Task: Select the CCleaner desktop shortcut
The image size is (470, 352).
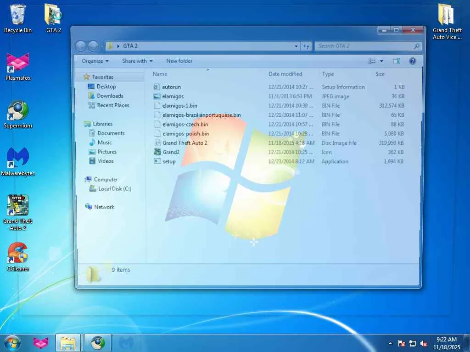Action: point(18,257)
